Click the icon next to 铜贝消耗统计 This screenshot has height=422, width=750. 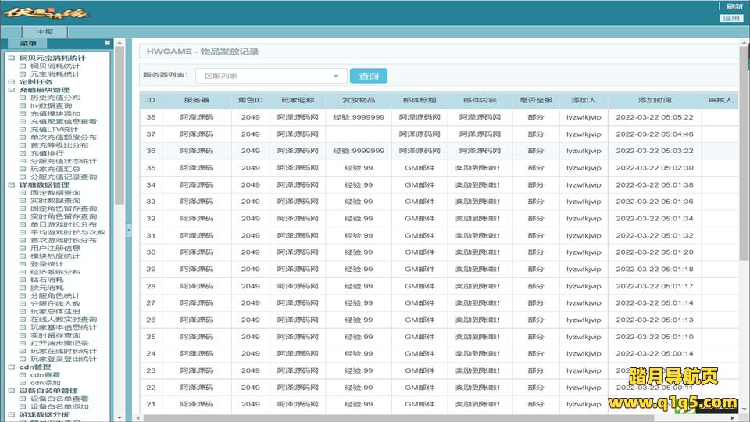[x=23, y=66]
